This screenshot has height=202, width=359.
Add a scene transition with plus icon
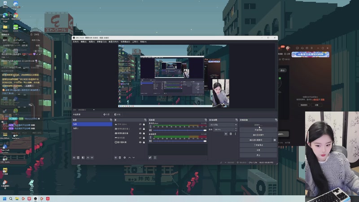coord(226,134)
